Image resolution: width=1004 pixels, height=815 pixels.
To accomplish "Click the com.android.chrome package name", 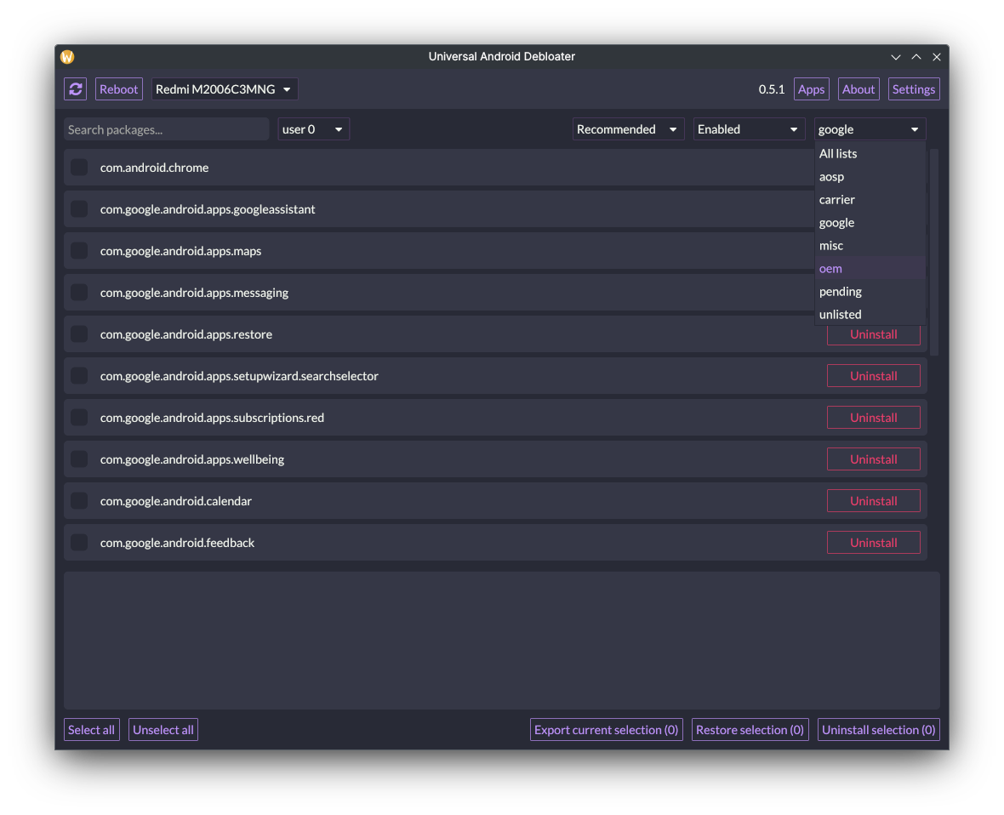I will point(154,168).
